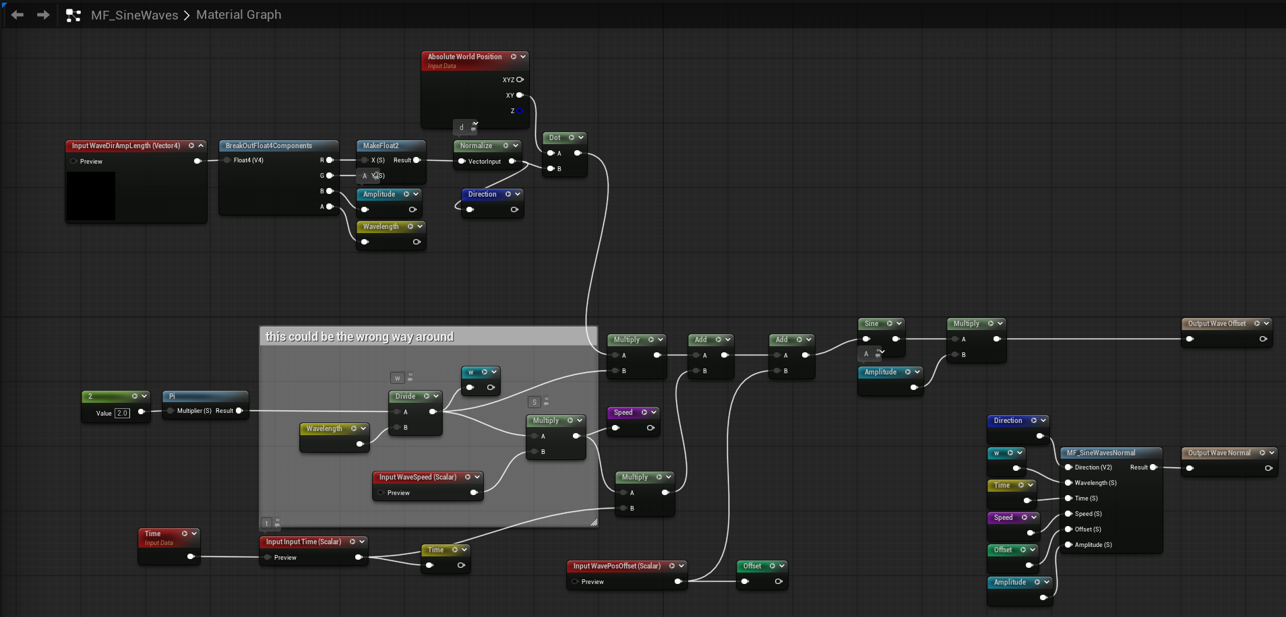Click the Pi node Result output pin
The height and width of the screenshot is (617, 1286).
click(x=239, y=411)
